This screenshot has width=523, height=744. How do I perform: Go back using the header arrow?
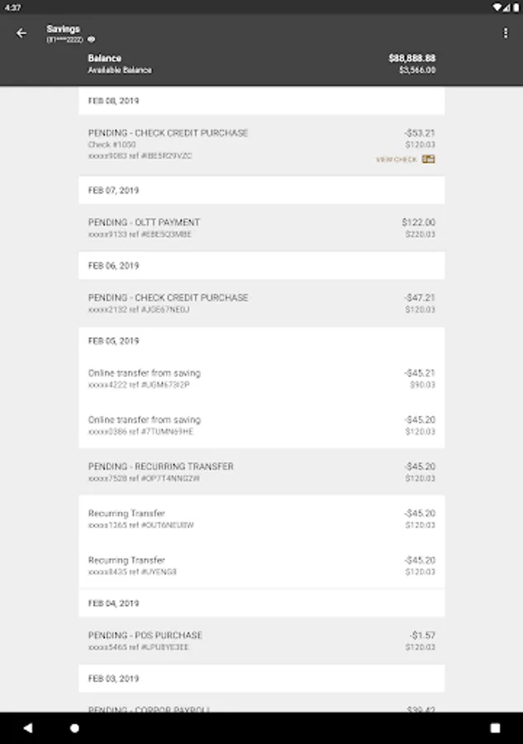(x=21, y=33)
